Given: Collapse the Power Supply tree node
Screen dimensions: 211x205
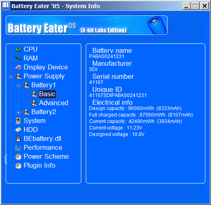Looking at the screenshot, I should click(x=11, y=77).
